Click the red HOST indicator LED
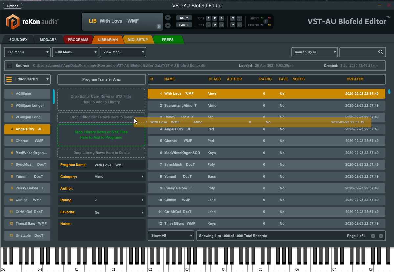The image size is (394, 272). (269, 18)
